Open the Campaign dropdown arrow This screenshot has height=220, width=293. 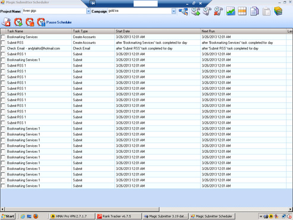click(x=174, y=11)
